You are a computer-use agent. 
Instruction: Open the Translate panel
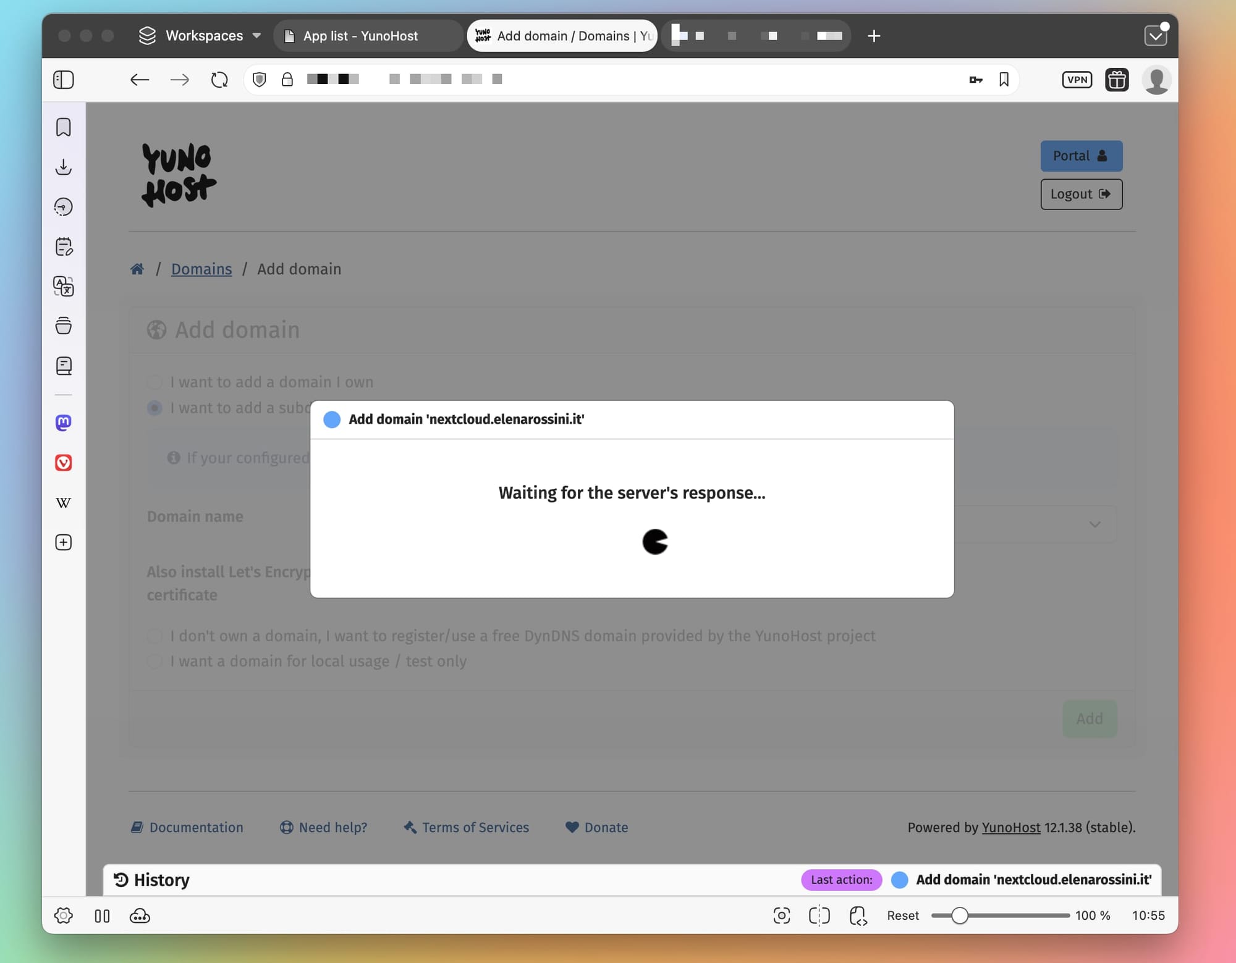tap(63, 286)
